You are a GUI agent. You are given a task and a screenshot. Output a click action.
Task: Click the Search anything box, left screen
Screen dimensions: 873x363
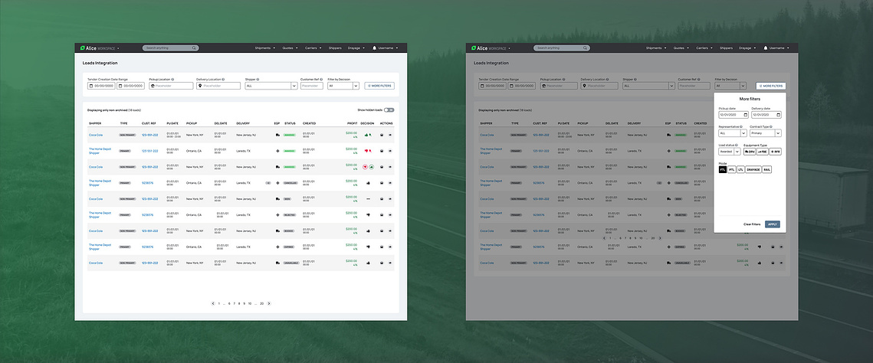tap(170, 48)
